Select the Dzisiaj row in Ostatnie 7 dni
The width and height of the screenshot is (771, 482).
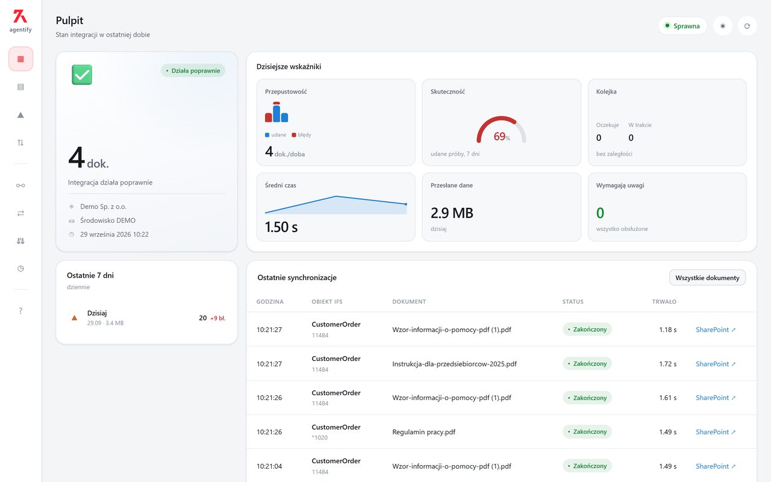(x=147, y=318)
